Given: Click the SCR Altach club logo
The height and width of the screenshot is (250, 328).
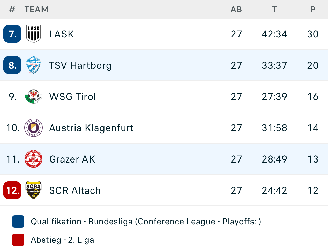Looking at the screenshot, I should pos(34,190).
